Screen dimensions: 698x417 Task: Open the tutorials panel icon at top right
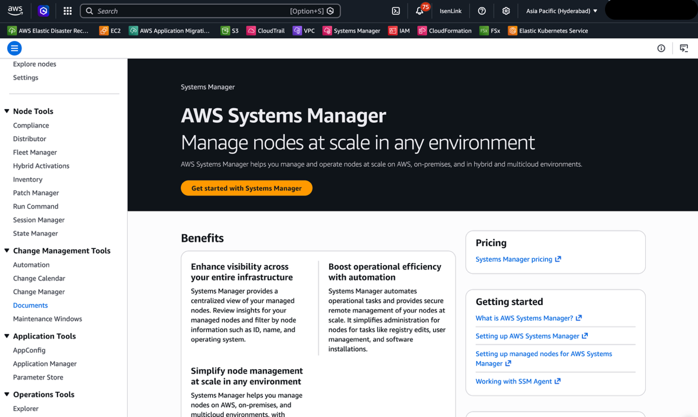(x=684, y=48)
